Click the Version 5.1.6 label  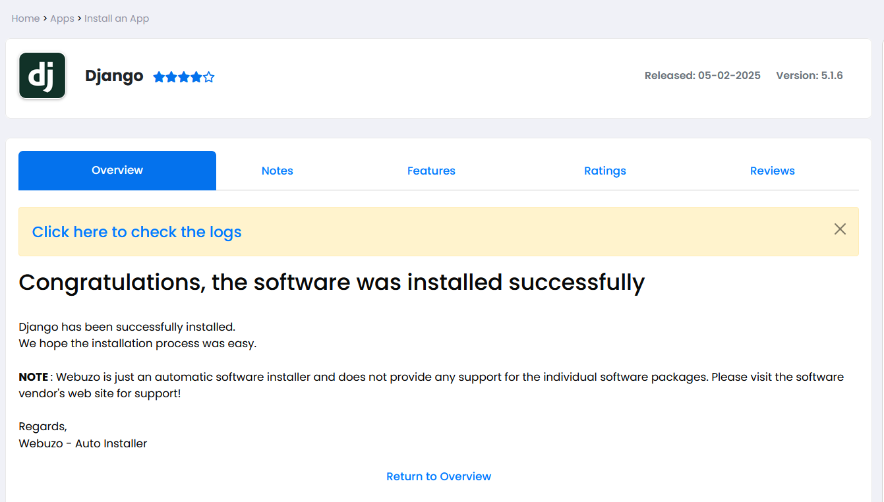pyautogui.click(x=809, y=76)
